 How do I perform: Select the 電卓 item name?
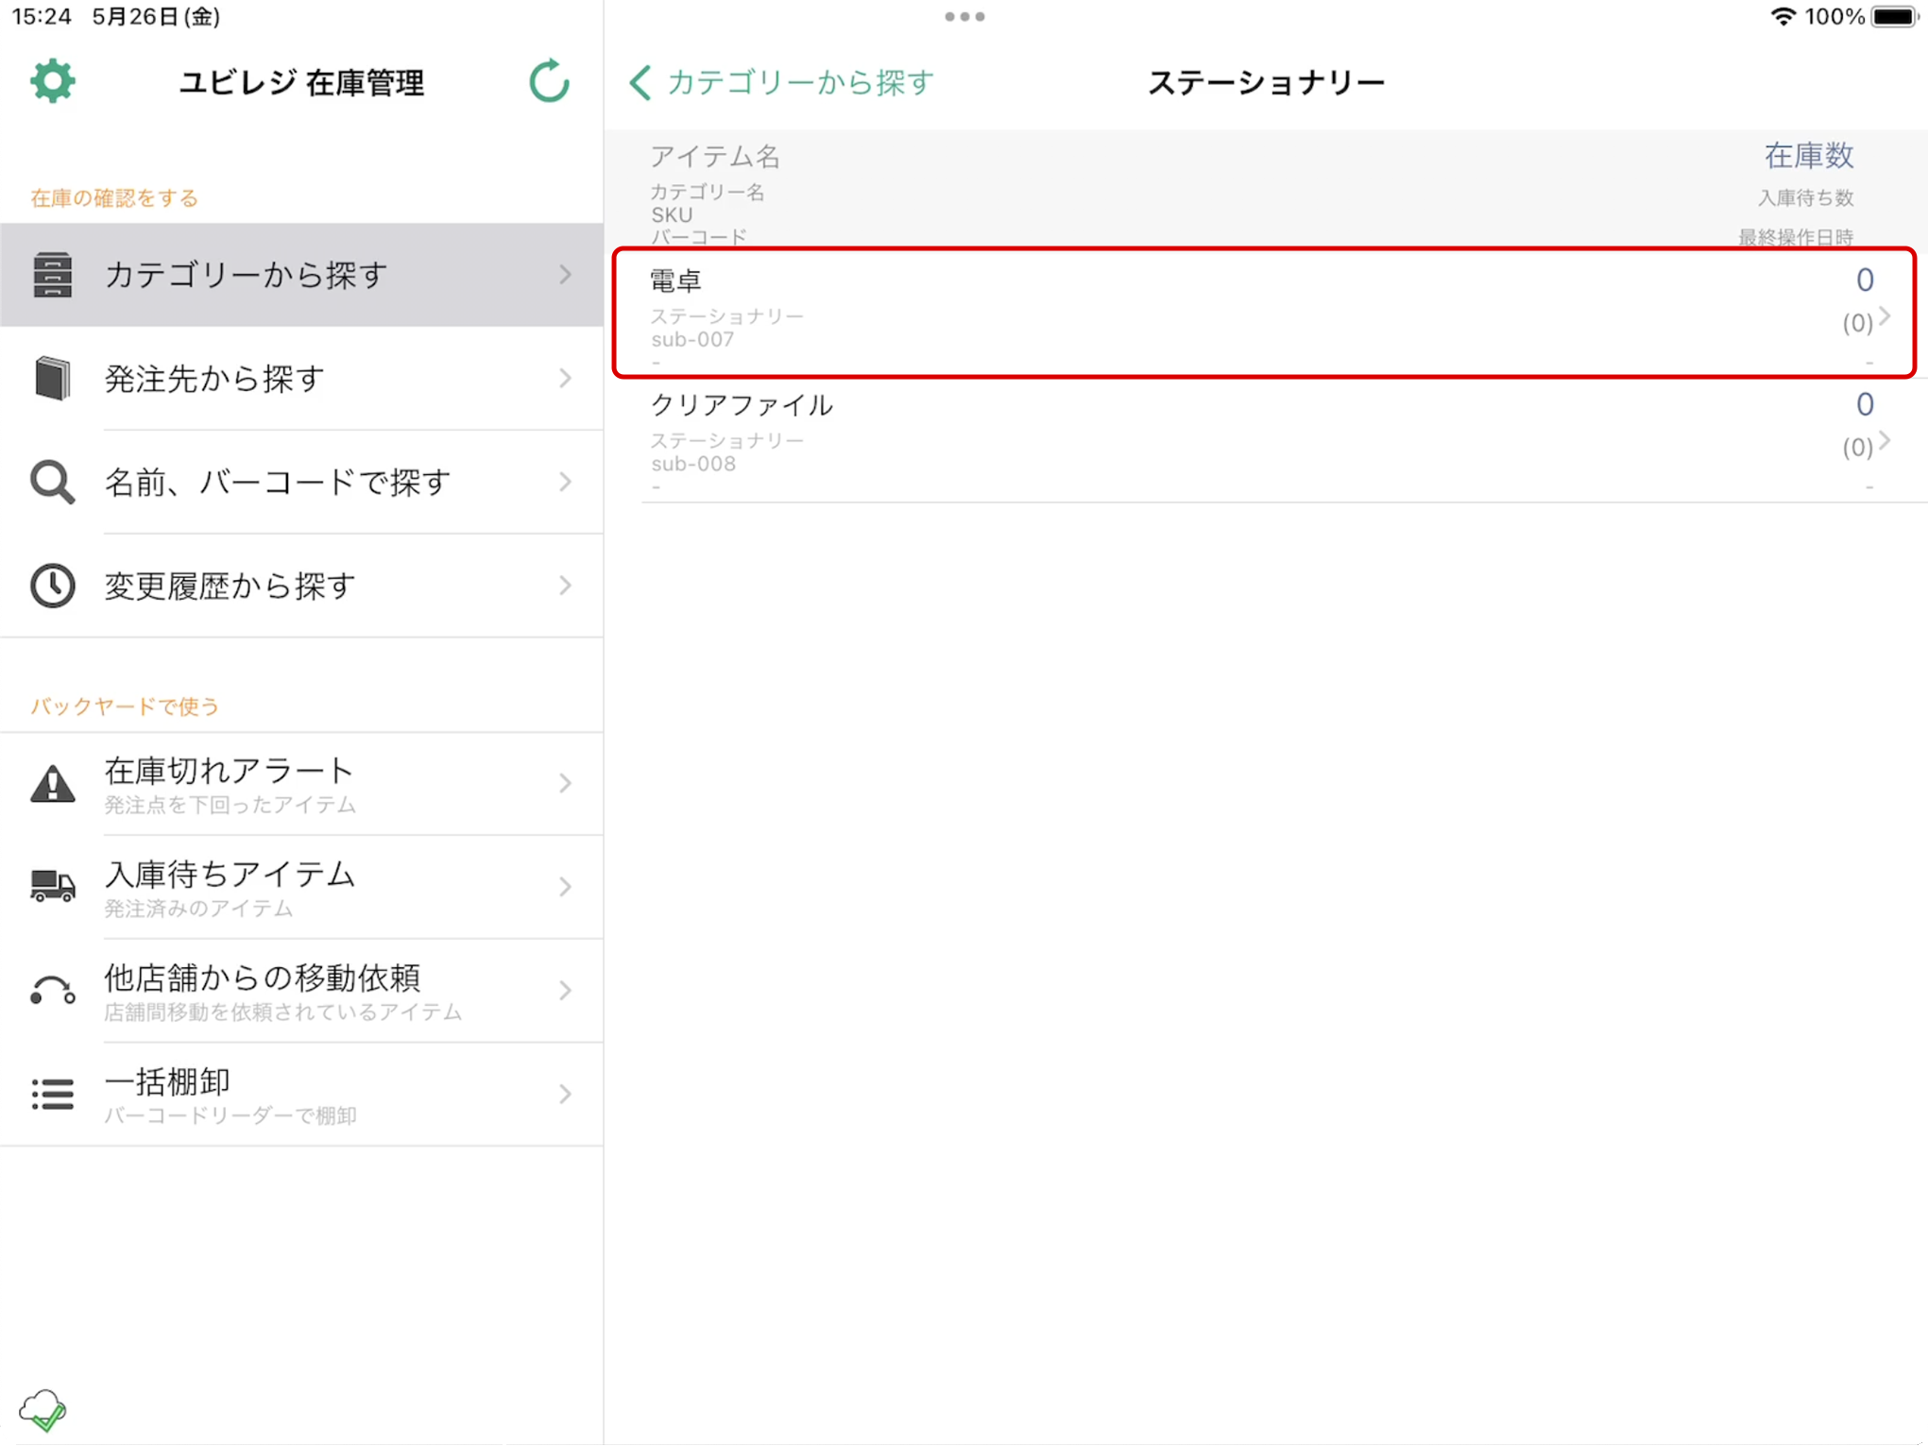tap(676, 281)
